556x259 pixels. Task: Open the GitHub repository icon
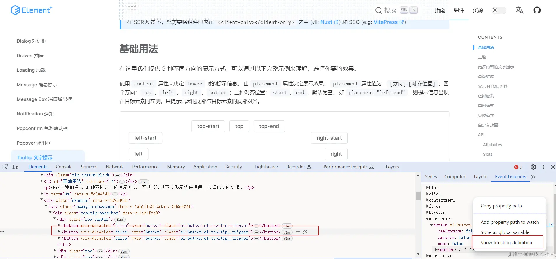tap(537, 10)
